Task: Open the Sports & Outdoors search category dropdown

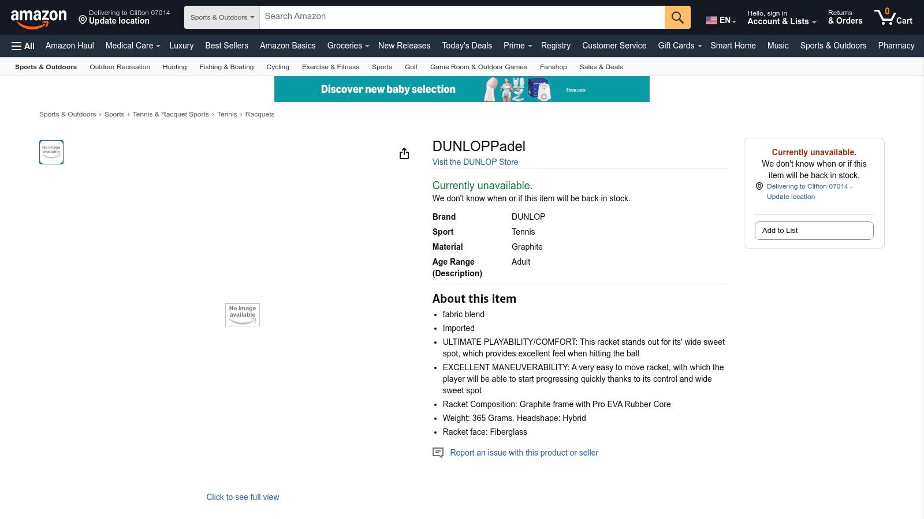Action: tap(222, 17)
